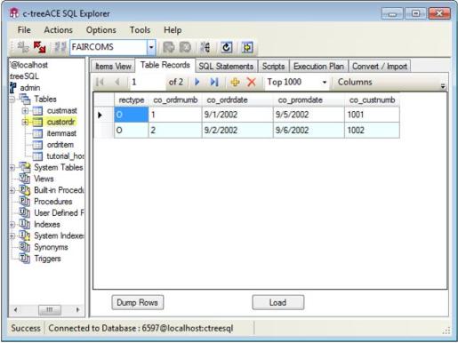Switch to the Execution Plan tab
458x343 pixels.
point(318,66)
